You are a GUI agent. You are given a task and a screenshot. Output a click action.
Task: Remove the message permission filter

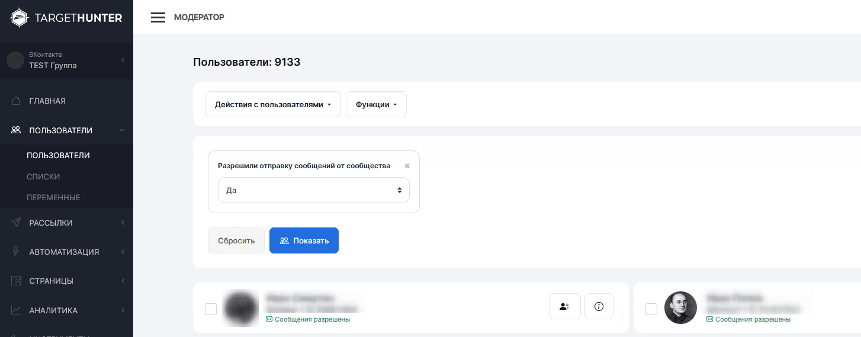(x=407, y=166)
